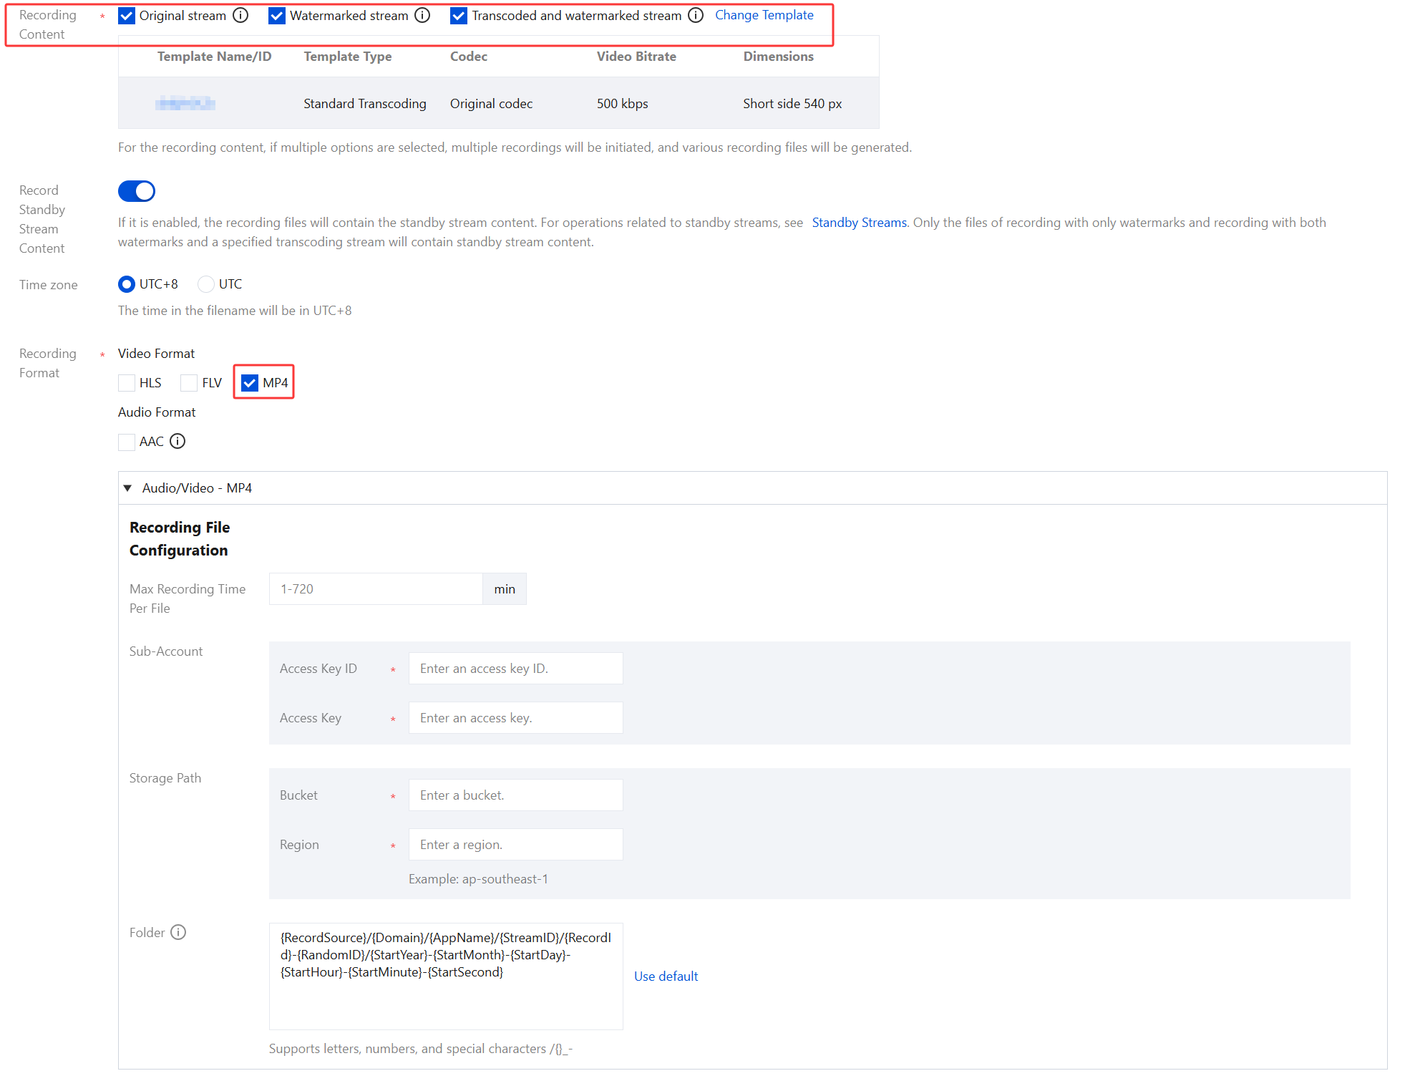
Task: Enable the AAC audio format checkbox
Action: (127, 442)
